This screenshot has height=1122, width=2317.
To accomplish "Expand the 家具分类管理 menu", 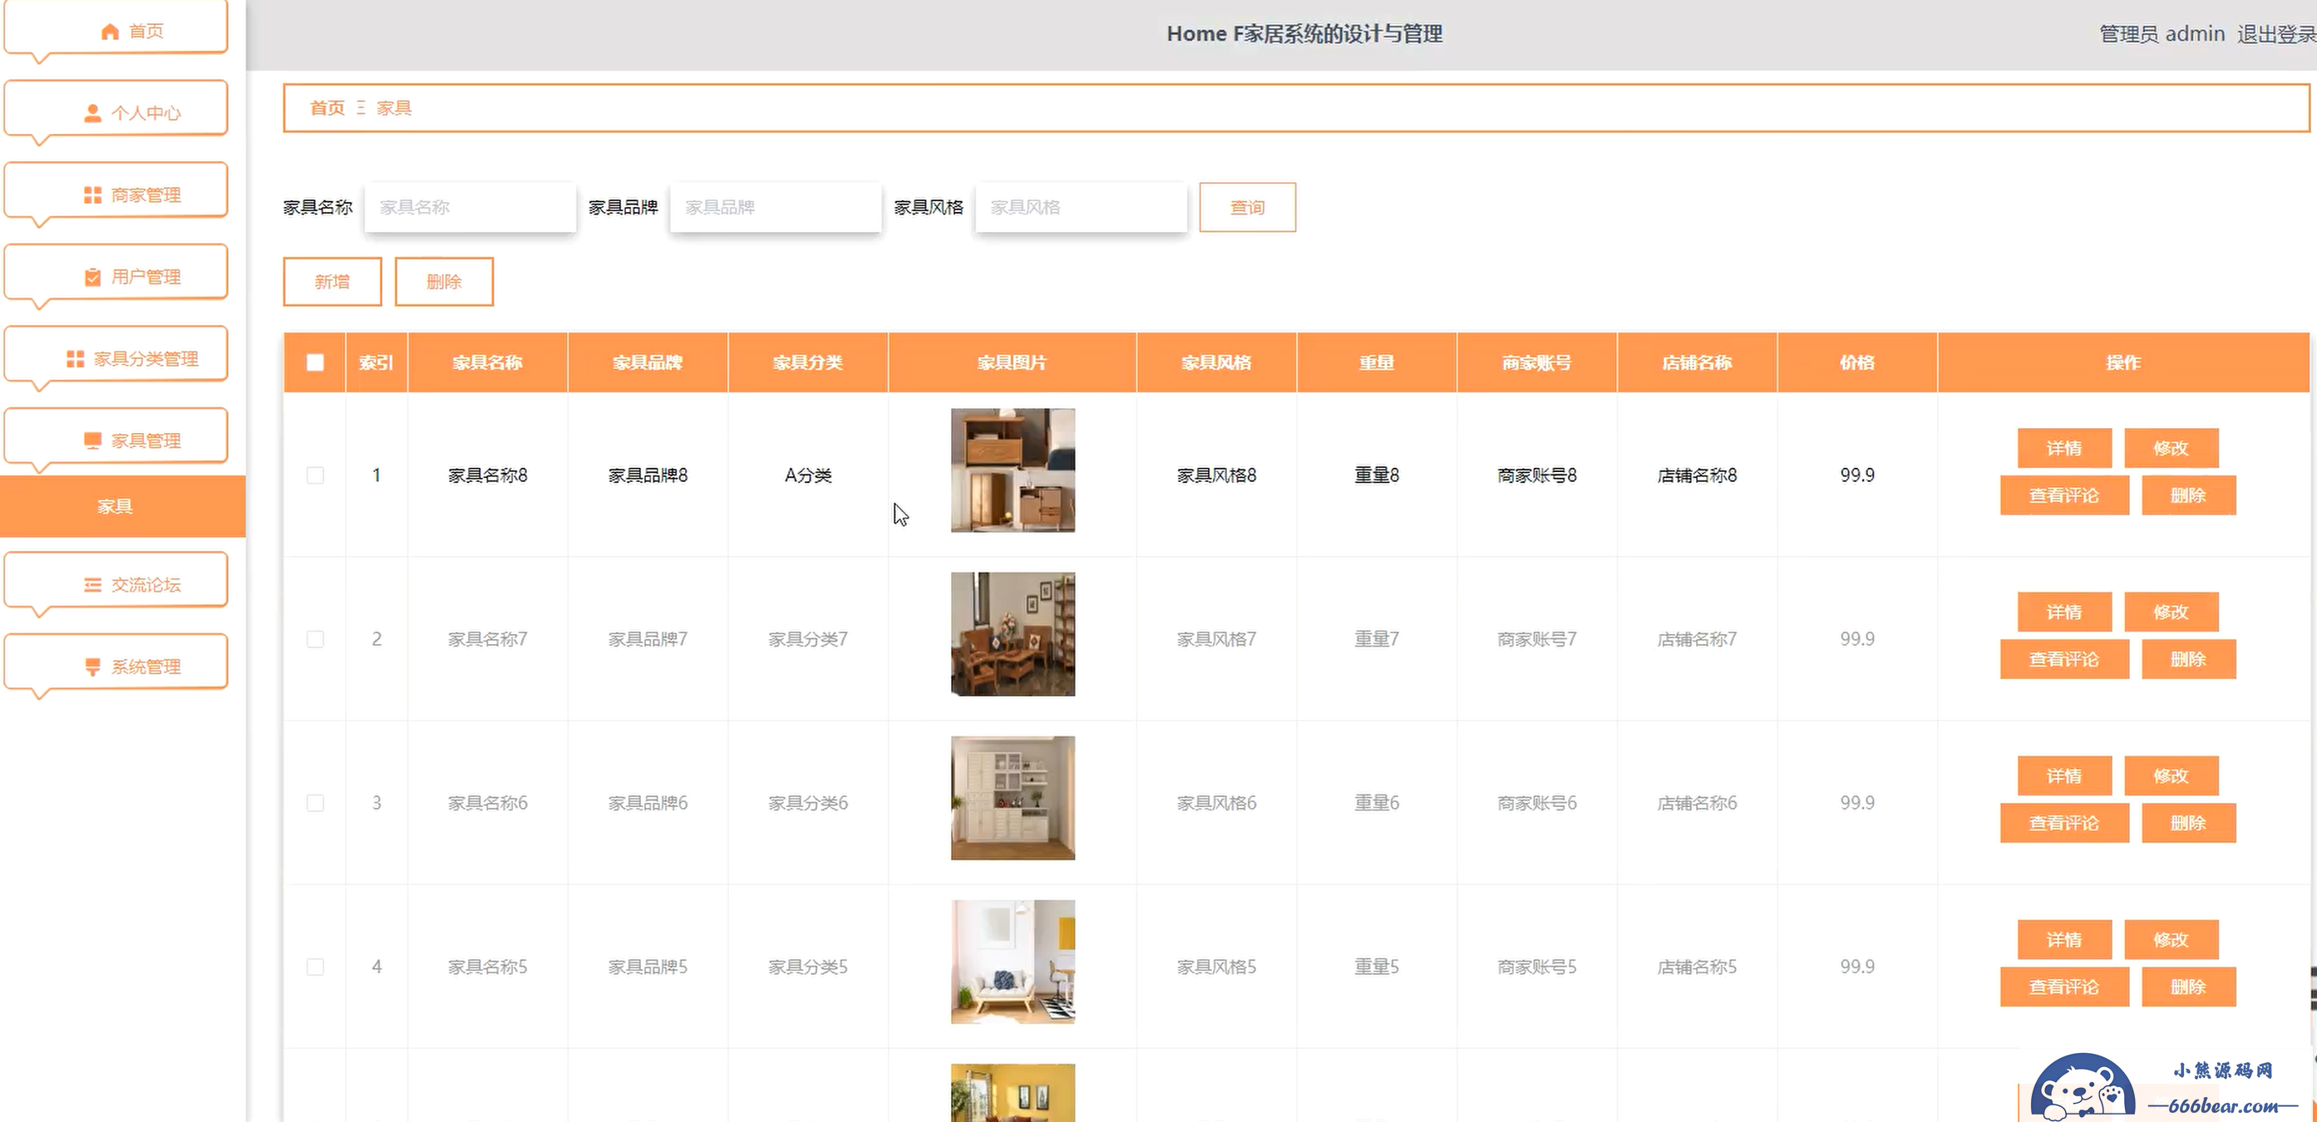I will 115,354.
